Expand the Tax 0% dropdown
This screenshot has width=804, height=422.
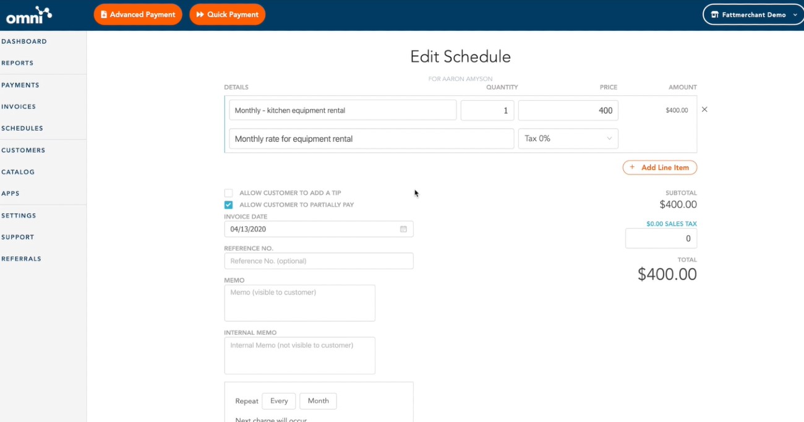(x=568, y=139)
